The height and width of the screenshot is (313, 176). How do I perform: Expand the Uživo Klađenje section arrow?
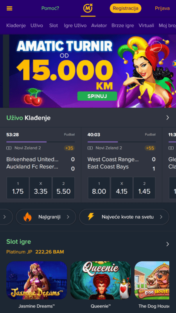point(168,118)
